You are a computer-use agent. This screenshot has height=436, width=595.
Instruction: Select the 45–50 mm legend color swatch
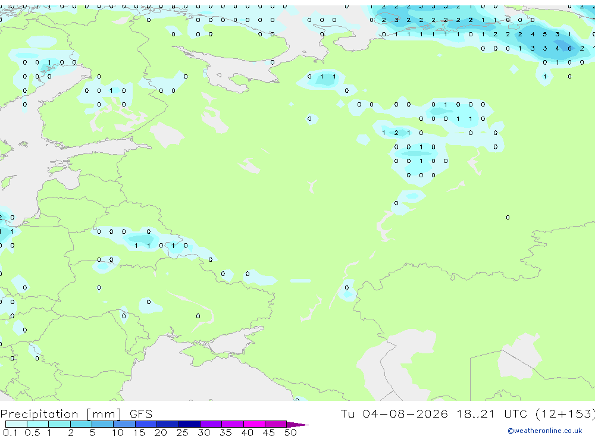tap(276, 424)
